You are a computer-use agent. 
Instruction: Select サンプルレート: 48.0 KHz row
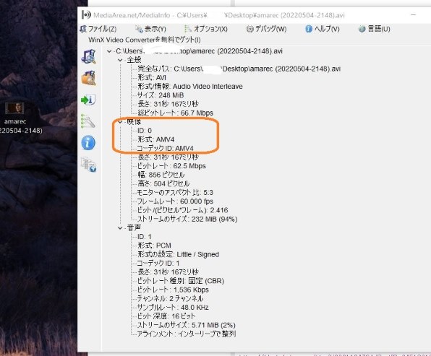click(x=173, y=307)
